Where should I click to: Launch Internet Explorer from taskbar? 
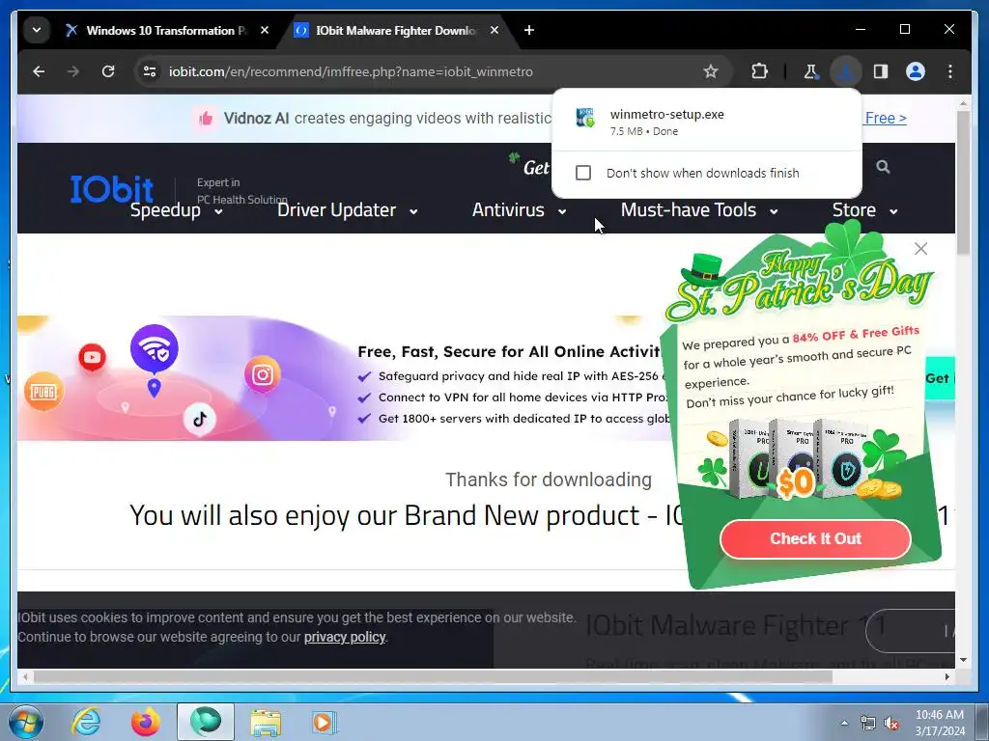pos(86,722)
